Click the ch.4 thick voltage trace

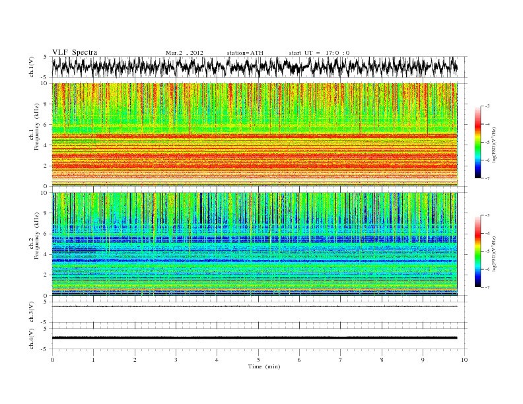[255, 338]
